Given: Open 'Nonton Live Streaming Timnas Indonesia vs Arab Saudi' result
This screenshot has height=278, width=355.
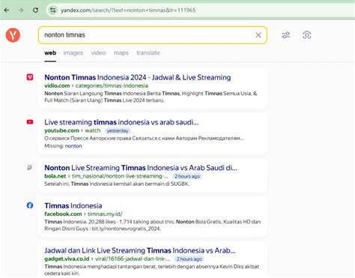Looking at the screenshot, I should (141, 168).
